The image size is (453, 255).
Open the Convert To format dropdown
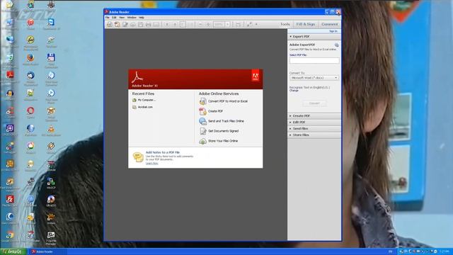point(314,78)
